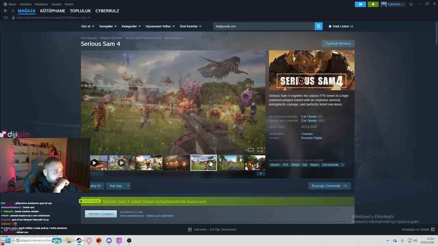Toggle fullscreen on media player

tap(260, 150)
